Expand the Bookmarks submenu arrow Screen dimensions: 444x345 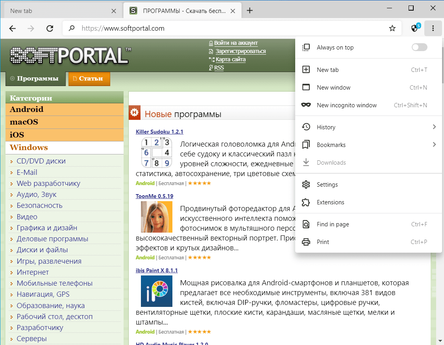[x=435, y=145]
